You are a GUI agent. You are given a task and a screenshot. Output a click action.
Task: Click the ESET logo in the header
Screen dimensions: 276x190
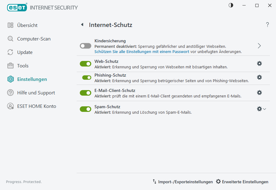tap(17, 7)
